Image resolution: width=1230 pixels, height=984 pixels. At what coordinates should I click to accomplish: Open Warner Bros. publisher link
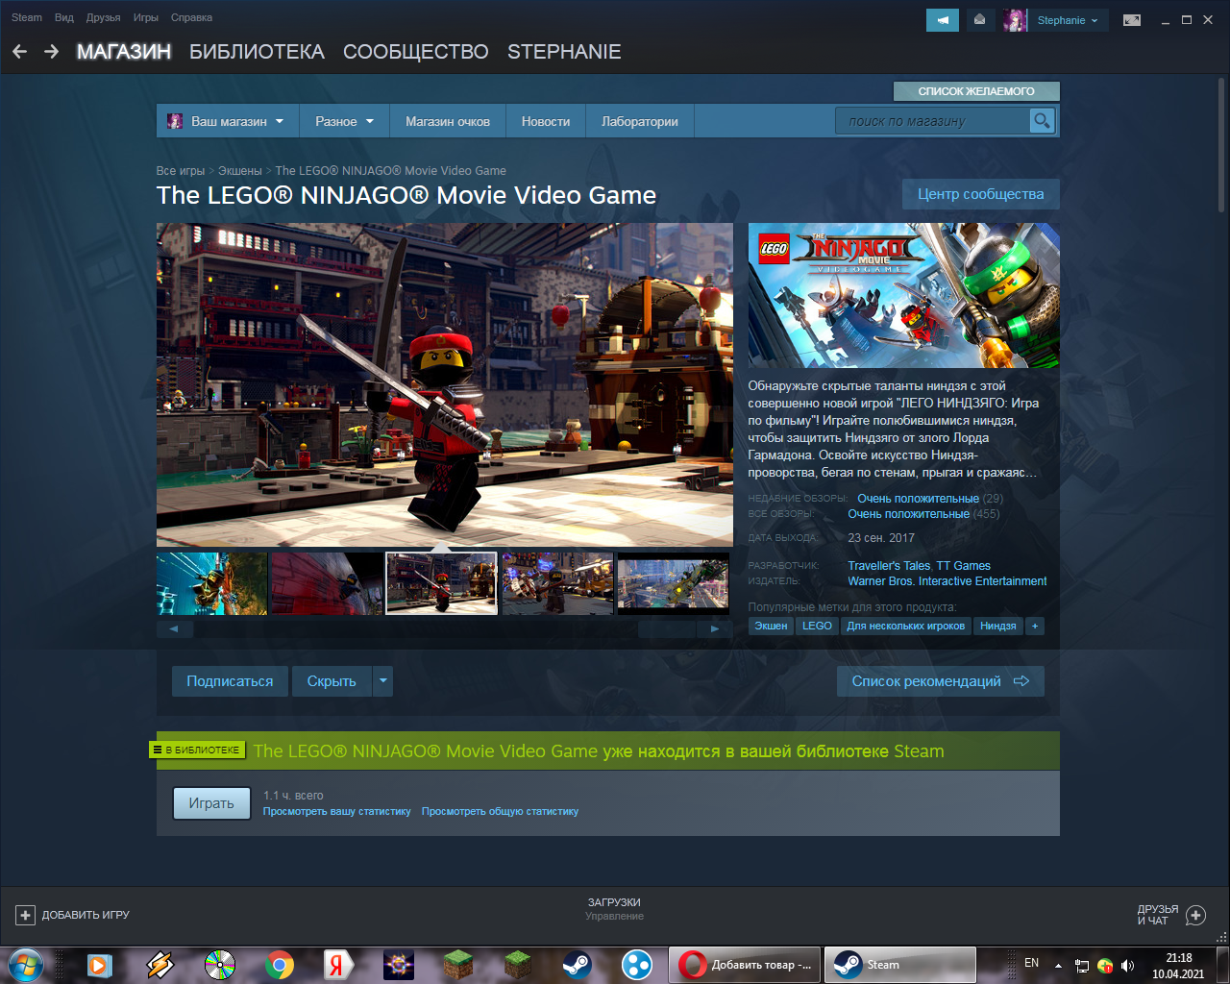pyautogui.click(x=947, y=581)
